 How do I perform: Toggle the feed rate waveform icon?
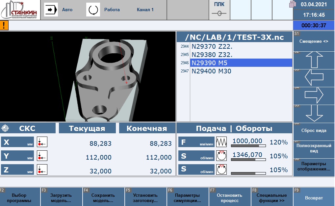pyautogui.click(x=221, y=142)
